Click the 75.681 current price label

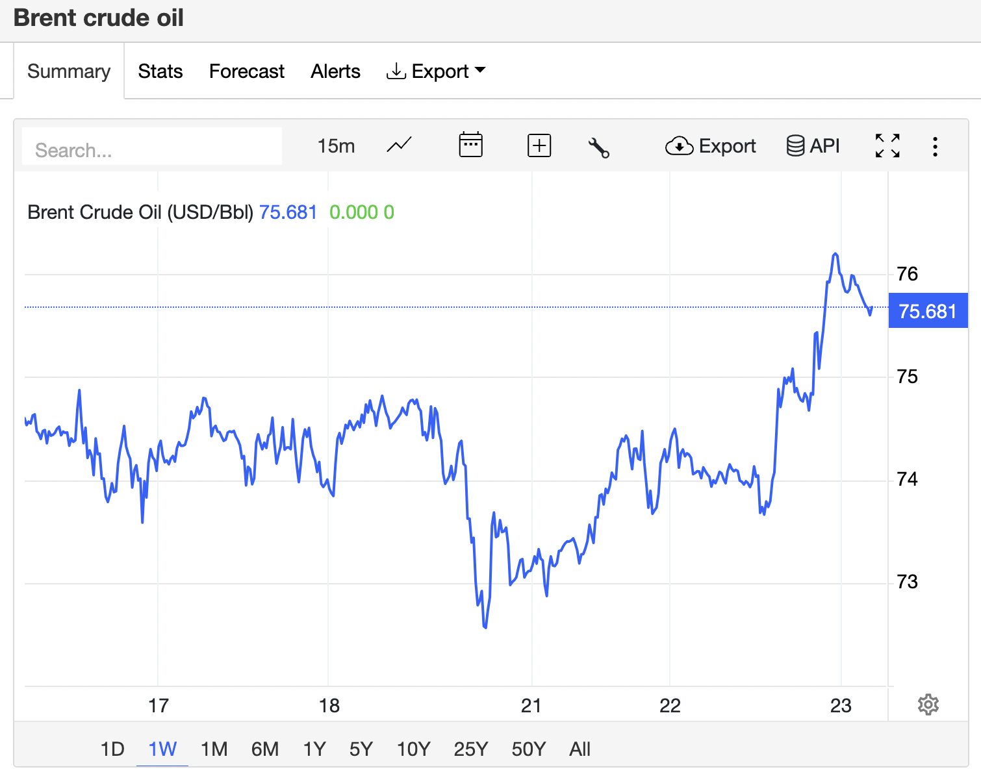928,311
